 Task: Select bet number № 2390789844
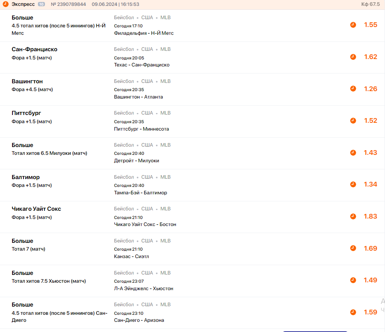68,4
